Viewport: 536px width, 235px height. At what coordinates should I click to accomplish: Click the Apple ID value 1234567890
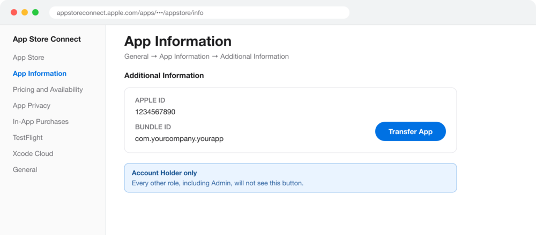click(x=155, y=112)
